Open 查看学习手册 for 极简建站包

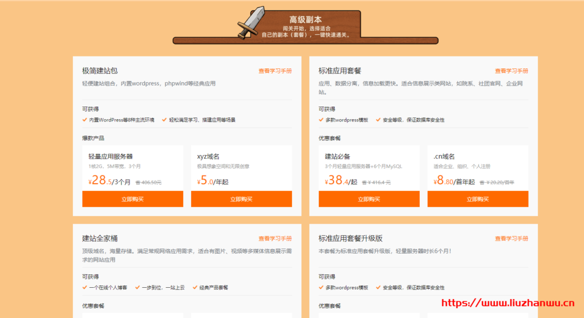coord(275,71)
